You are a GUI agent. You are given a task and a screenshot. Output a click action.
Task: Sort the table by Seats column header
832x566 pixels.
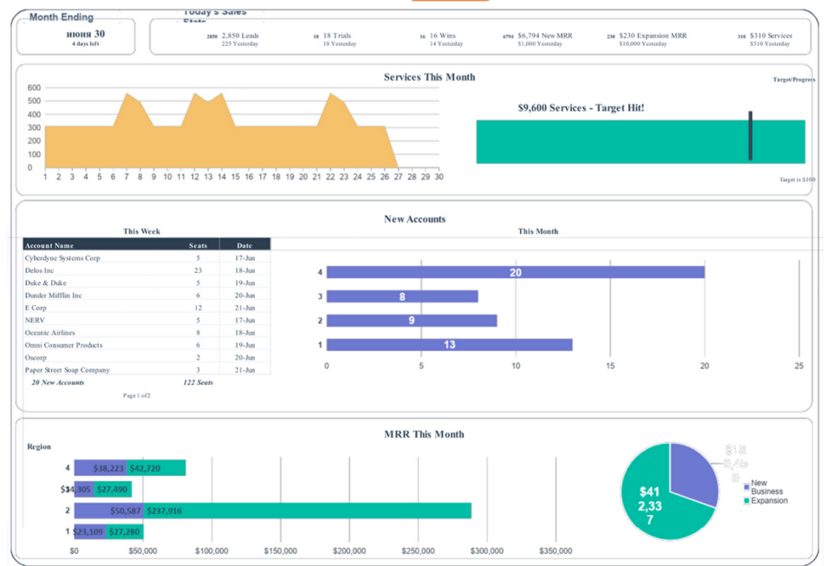click(x=198, y=244)
